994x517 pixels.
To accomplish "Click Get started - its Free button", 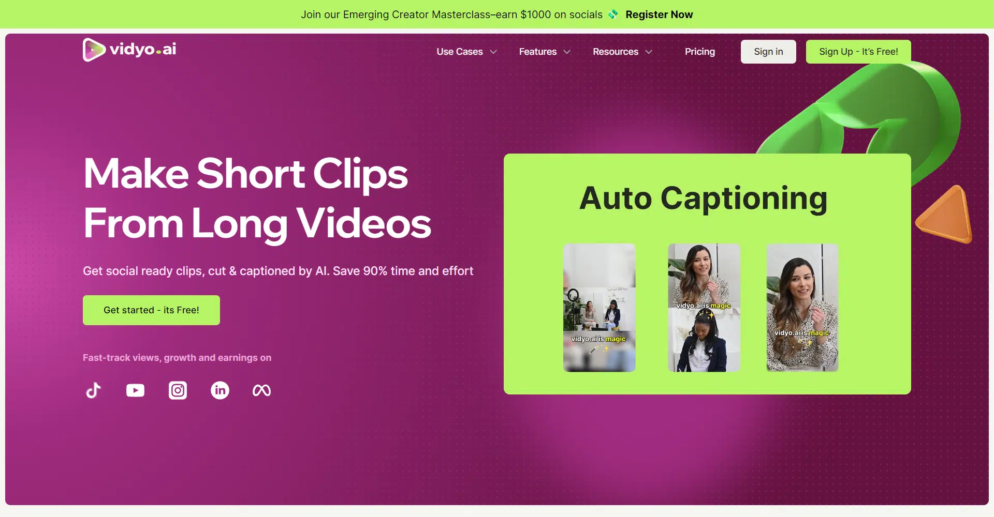I will pyautogui.click(x=151, y=310).
